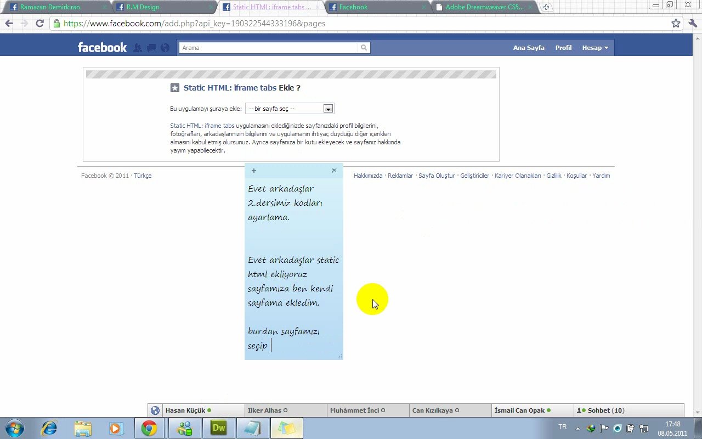The image size is (702, 439).
Task: Click the Arama search field
Action: [x=268, y=48]
